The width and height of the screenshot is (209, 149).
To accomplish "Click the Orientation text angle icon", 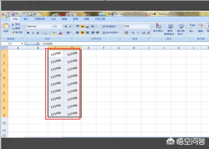I will tap(93, 26).
